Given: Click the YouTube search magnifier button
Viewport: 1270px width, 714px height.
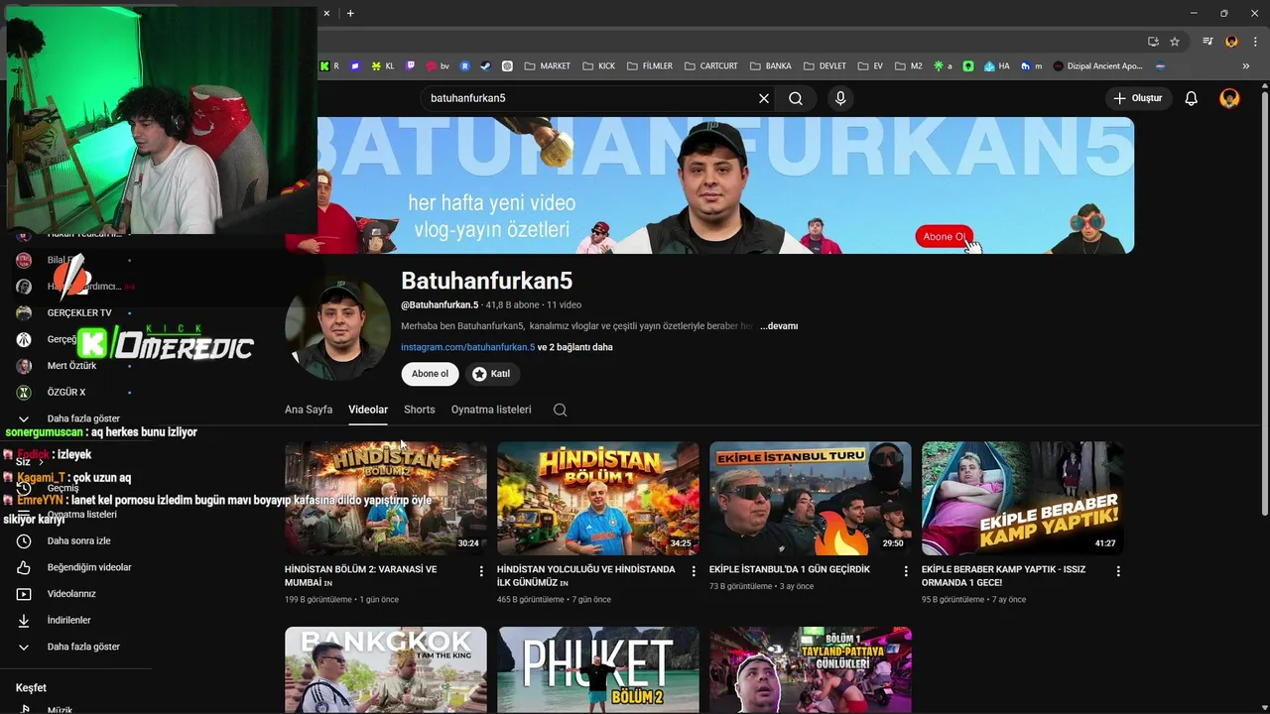Looking at the screenshot, I should pos(796,98).
